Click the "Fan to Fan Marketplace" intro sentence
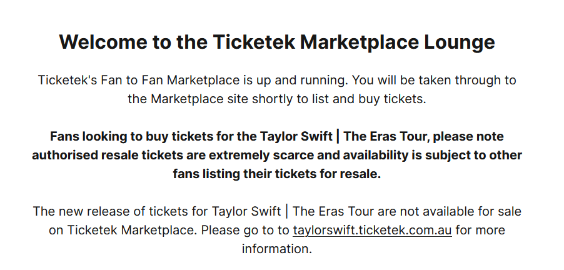This screenshot has width=564, height=270. pos(277,81)
